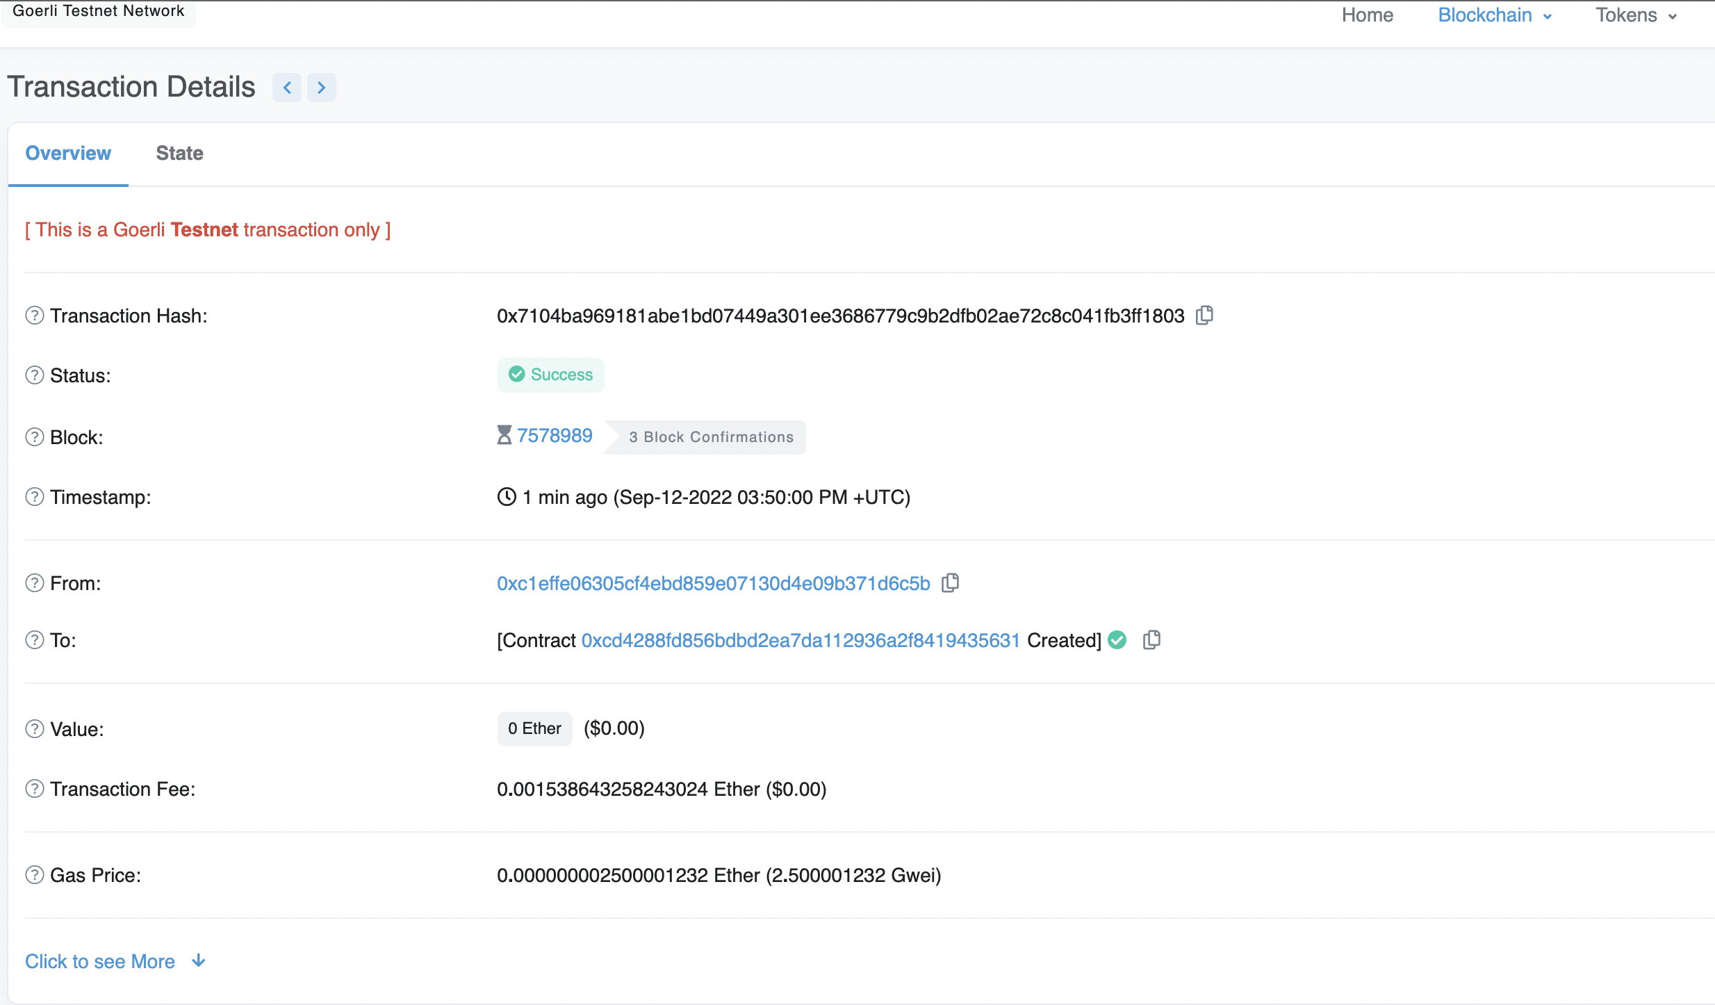Open block 7578989 link

coord(554,436)
